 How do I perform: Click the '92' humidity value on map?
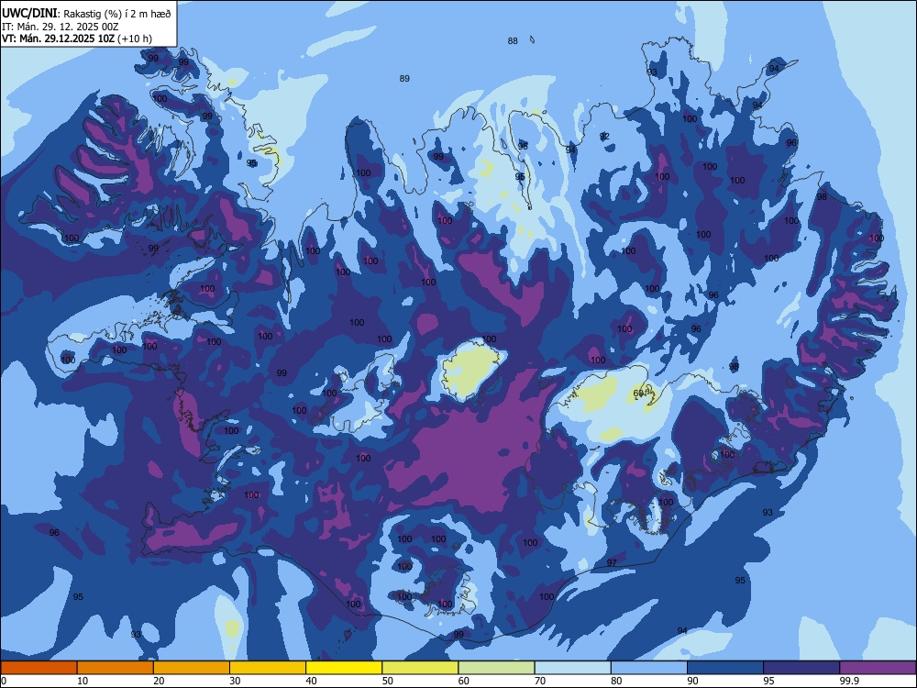coord(604,137)
